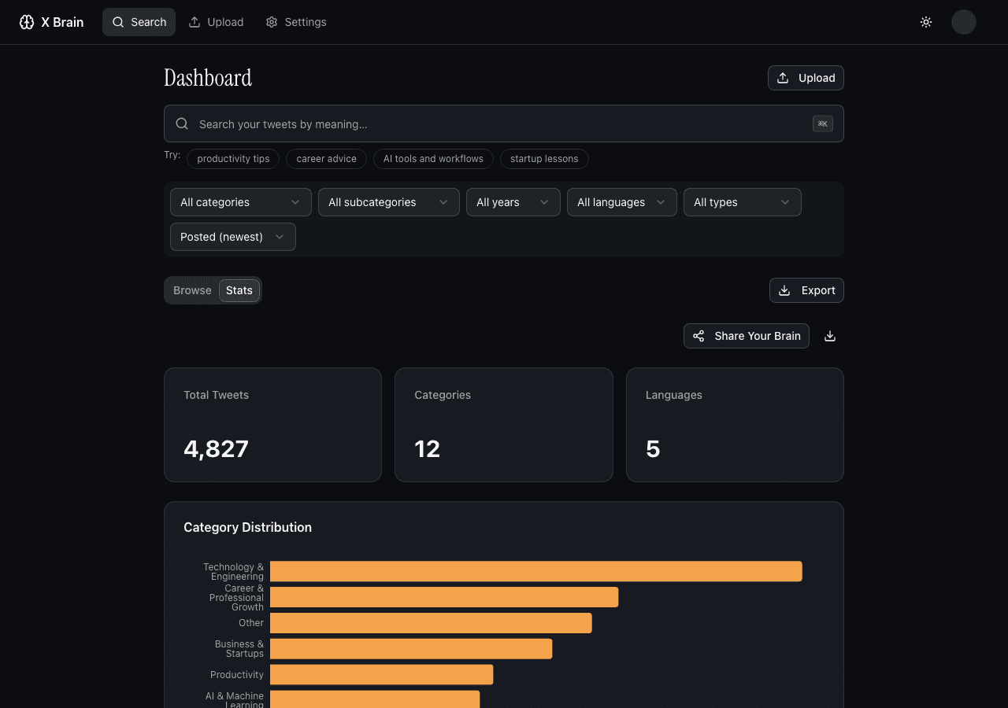The width and height of the screenshot is (1008, 708).
Task: Focus the tweet search input field
Action: [x=504, y=124]
